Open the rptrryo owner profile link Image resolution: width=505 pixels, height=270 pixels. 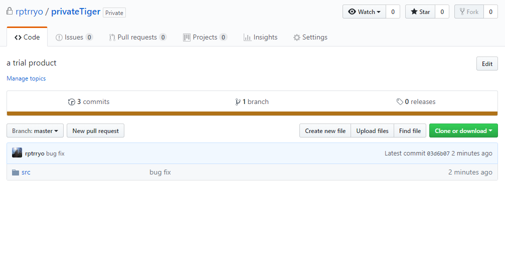(29, 11)
